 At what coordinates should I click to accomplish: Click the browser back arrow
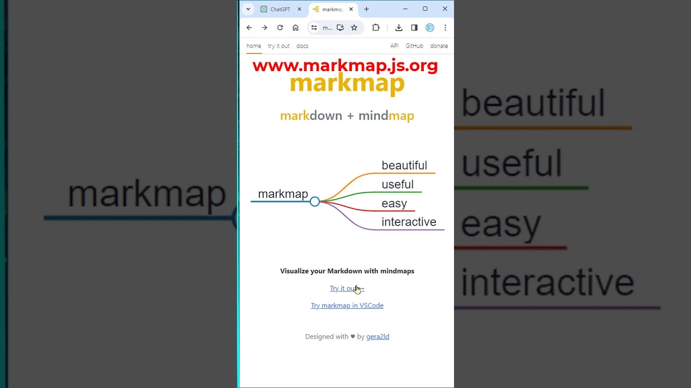[249, 27]
